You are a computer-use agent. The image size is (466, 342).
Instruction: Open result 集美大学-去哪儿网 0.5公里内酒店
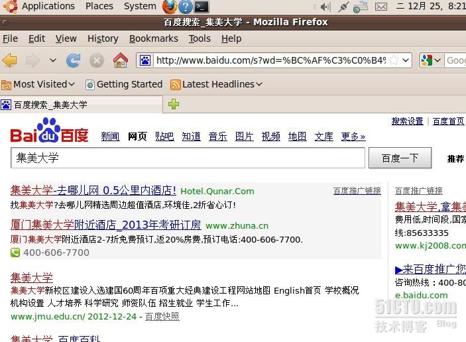[x=93, y=190]
